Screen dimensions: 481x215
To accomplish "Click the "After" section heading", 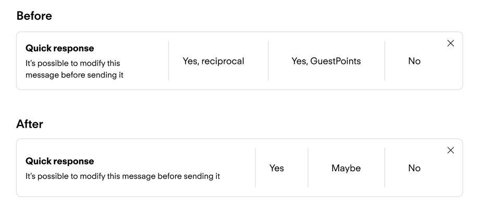I will pos(30,123).
